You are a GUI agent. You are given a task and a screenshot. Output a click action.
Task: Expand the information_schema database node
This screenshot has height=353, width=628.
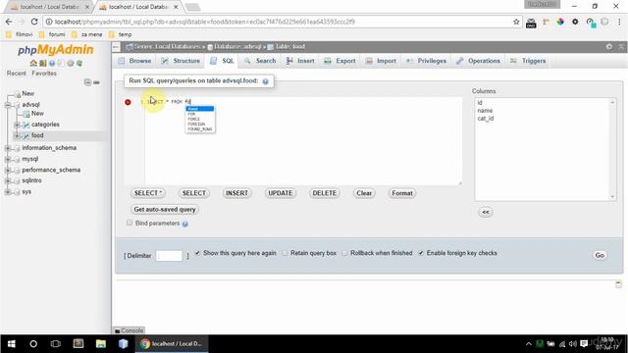(8, 148)
